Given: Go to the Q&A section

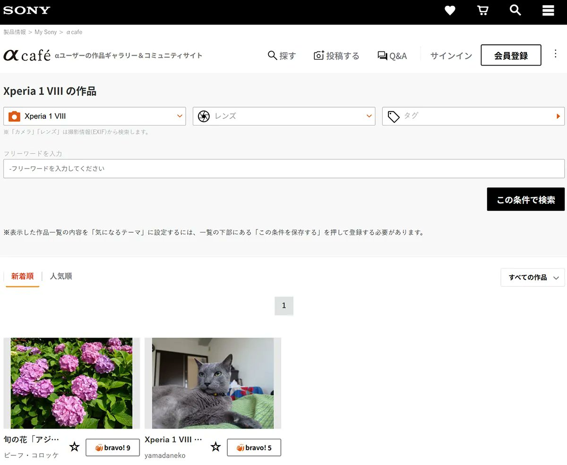Looking at the screenshot, I should click(x=392, y=56).
